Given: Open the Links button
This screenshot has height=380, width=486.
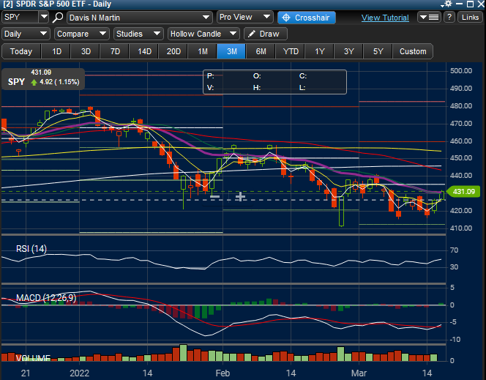Looking at the screenshot, I should (x=470, y=17).
